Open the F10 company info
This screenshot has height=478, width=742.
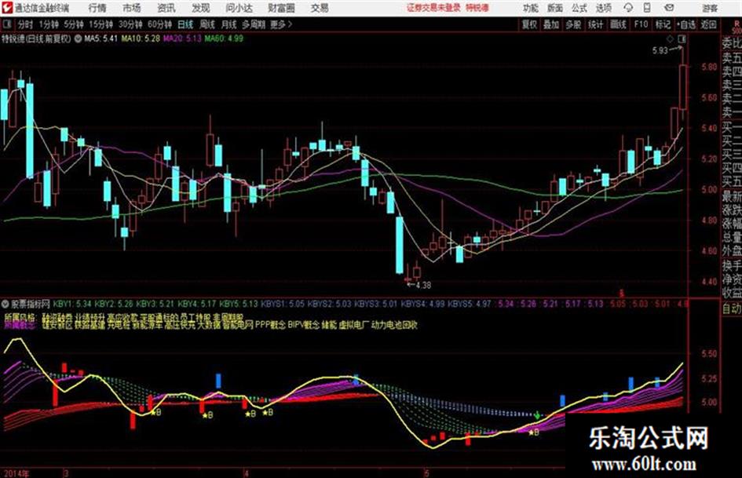[641, 24]
